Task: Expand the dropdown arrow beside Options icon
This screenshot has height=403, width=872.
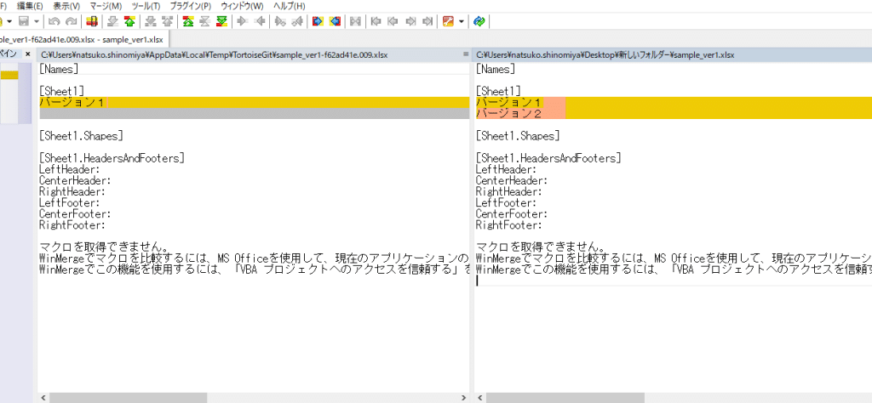Action: (462, 21)
